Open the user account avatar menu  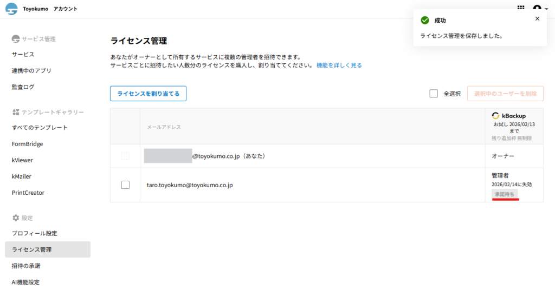537,9
